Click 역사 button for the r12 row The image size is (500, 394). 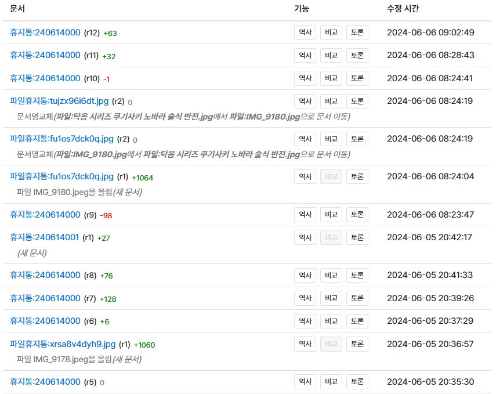point(305,32)
